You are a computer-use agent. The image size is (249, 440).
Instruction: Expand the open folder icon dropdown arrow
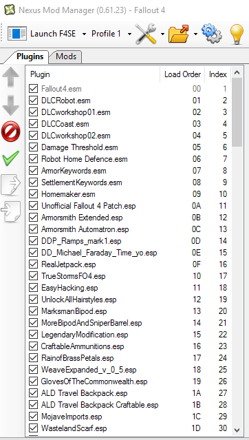(x=195, y=34)
